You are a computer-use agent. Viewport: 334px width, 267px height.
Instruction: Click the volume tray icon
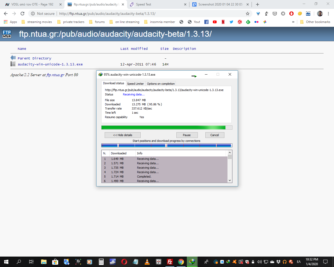[259, 262]
